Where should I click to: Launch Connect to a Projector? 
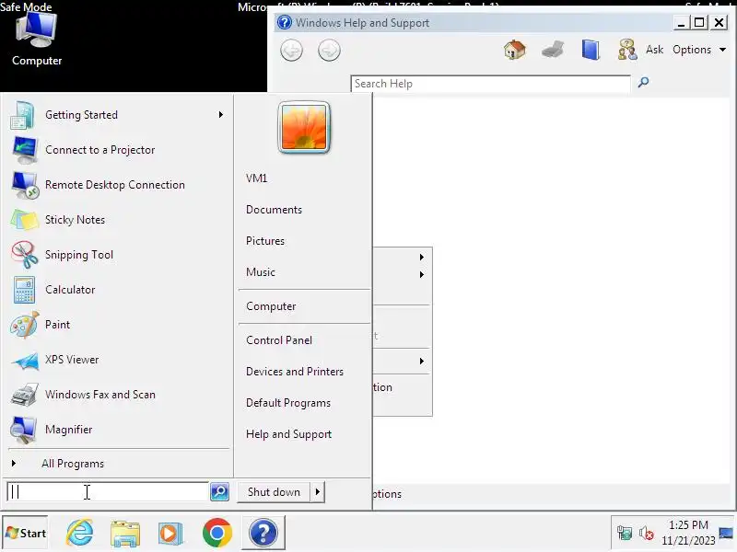tap(117, 150)
